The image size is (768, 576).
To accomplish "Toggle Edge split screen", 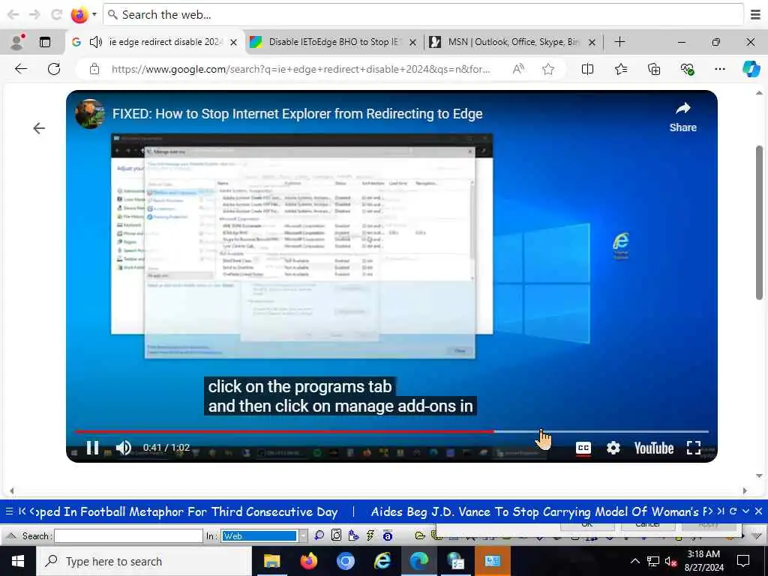I will [587, 69].
